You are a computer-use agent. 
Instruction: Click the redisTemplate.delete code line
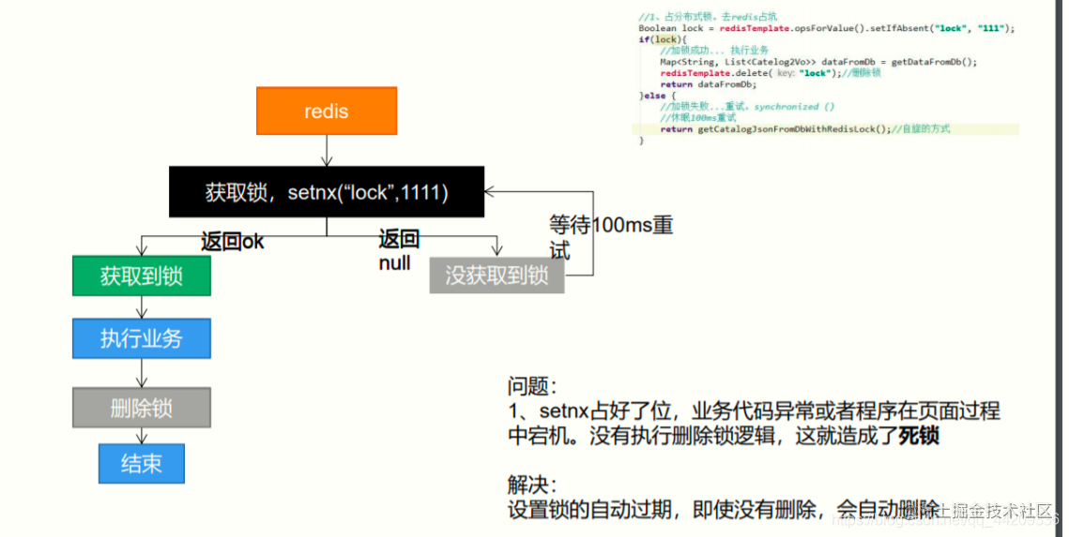click(771, 73)
